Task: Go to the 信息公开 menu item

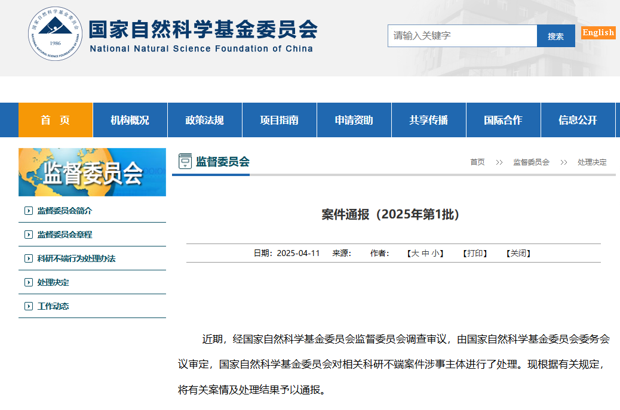Action: 578,120
